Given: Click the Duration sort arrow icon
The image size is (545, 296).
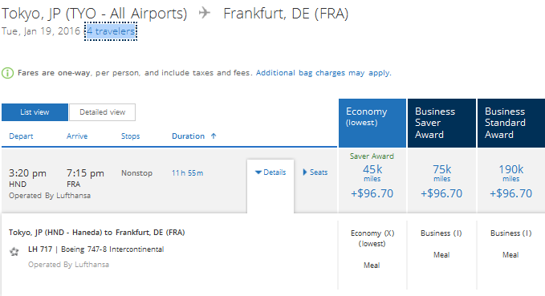Looking at the screenshot, I should coord(214,136).
